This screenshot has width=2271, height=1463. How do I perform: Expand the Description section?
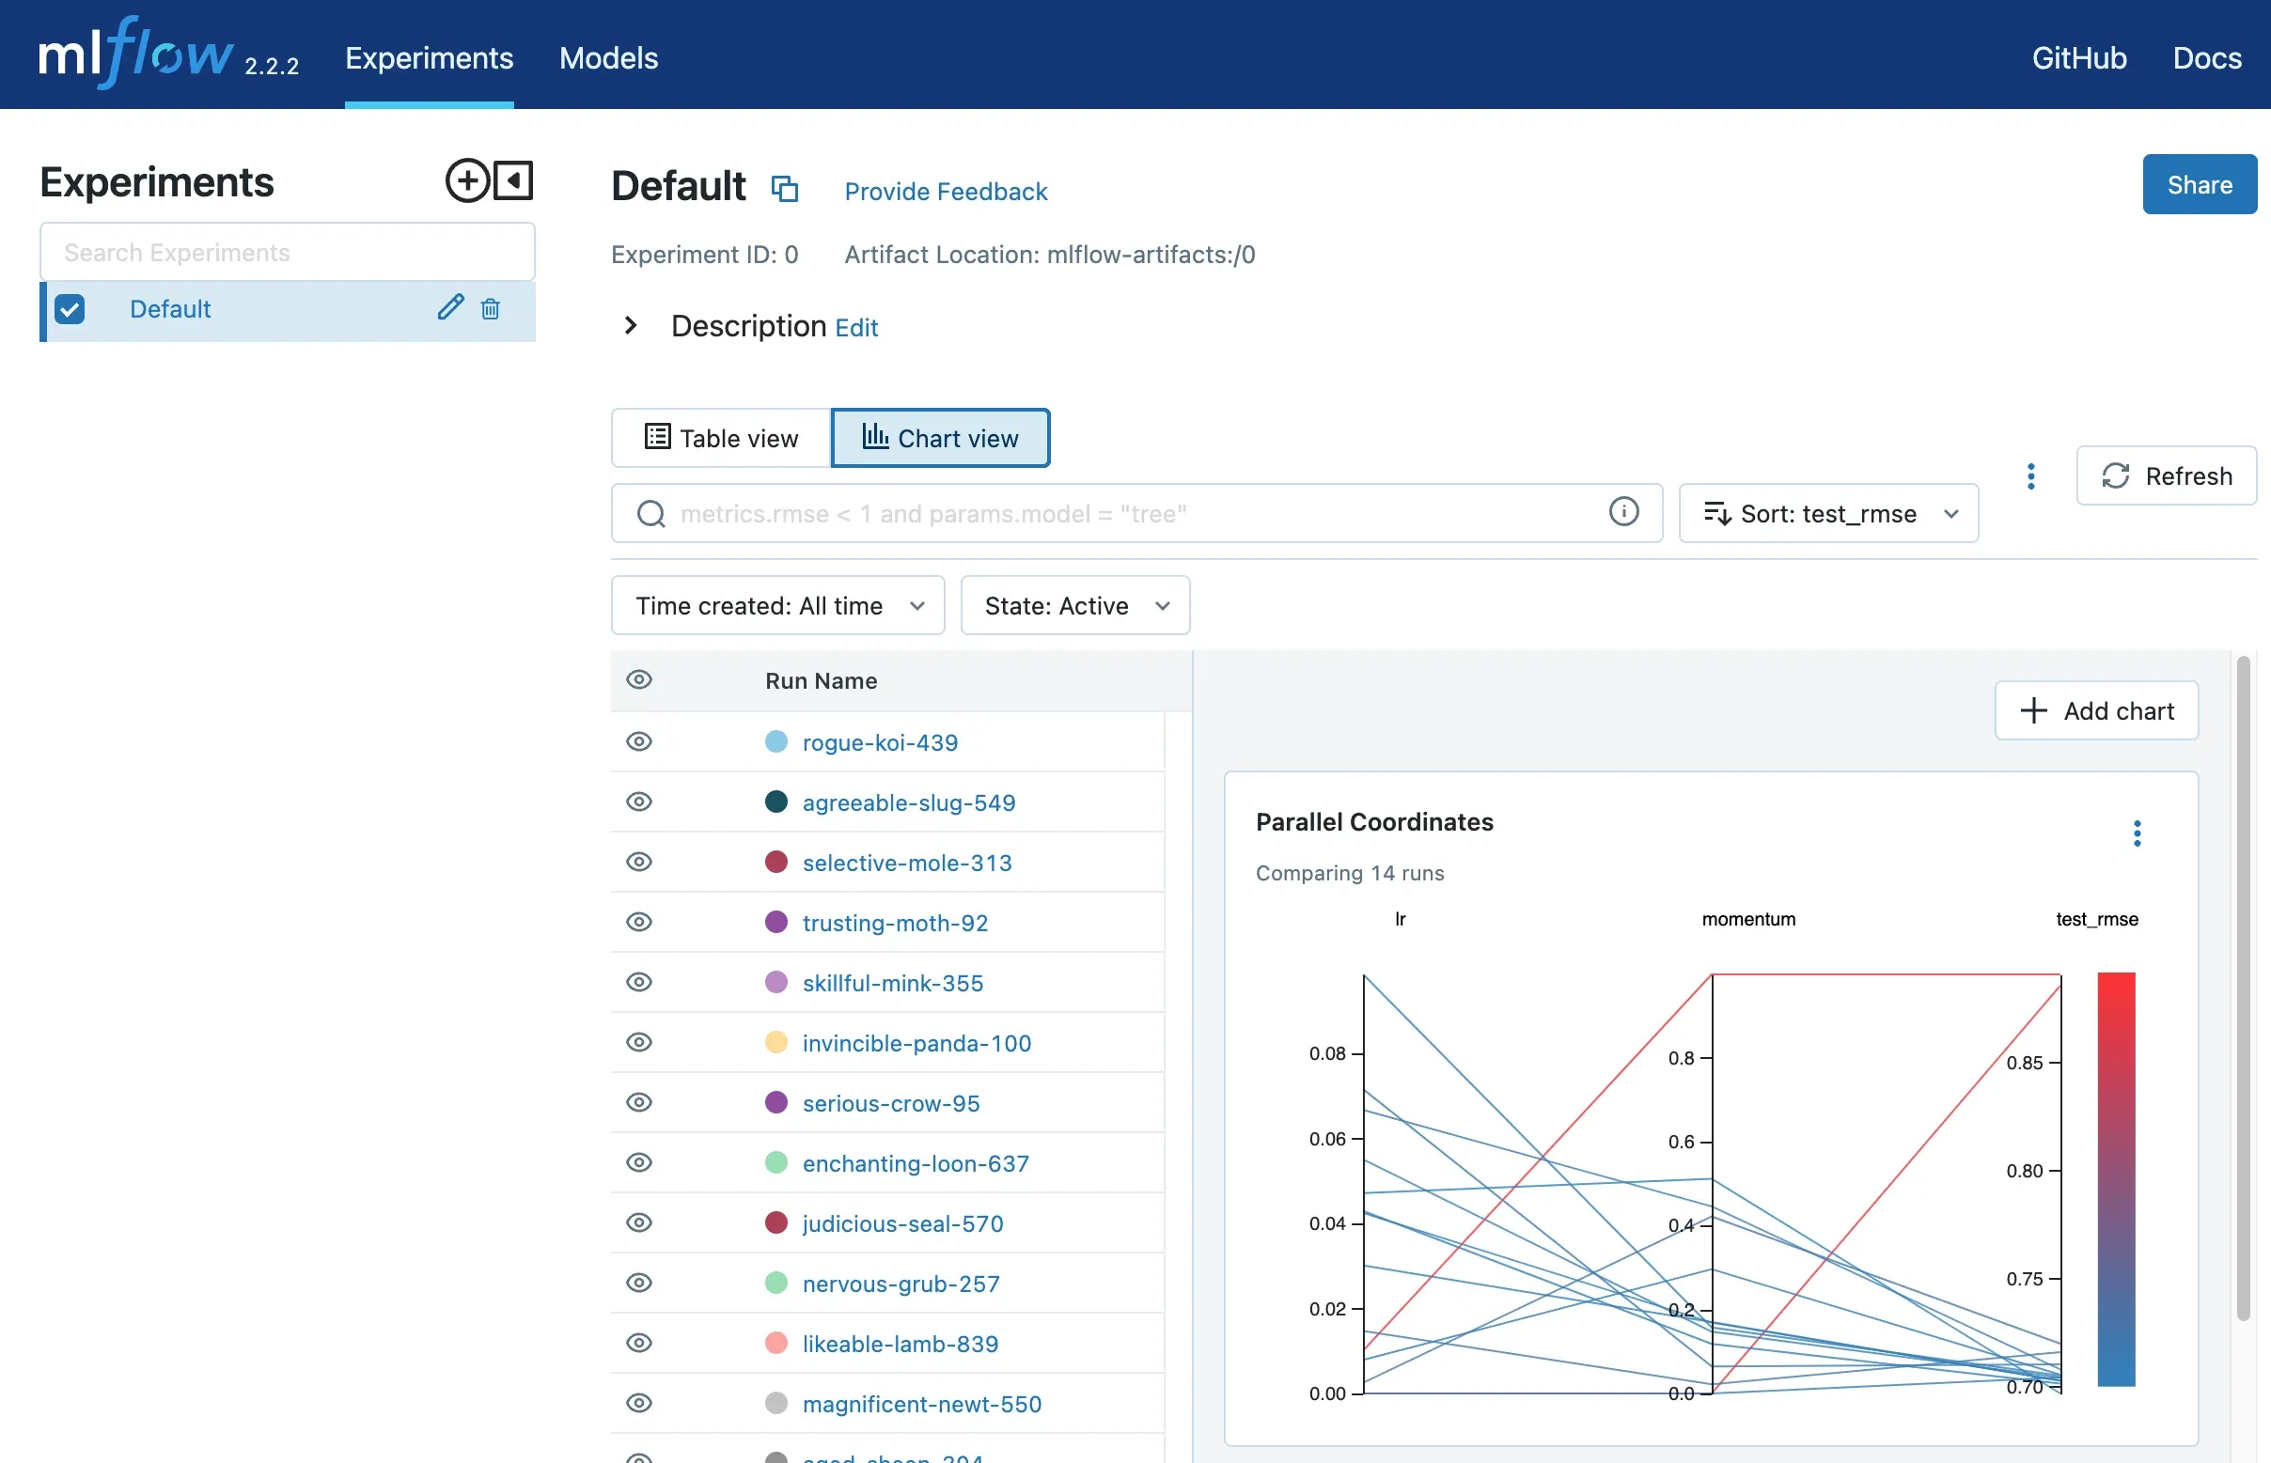tap(630, 326)
